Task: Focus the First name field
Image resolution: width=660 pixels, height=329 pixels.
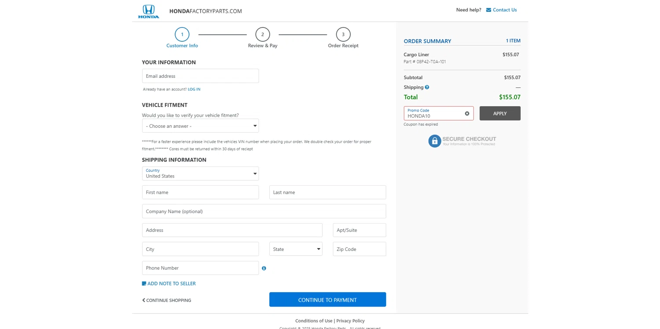Action: coord(200,192)
